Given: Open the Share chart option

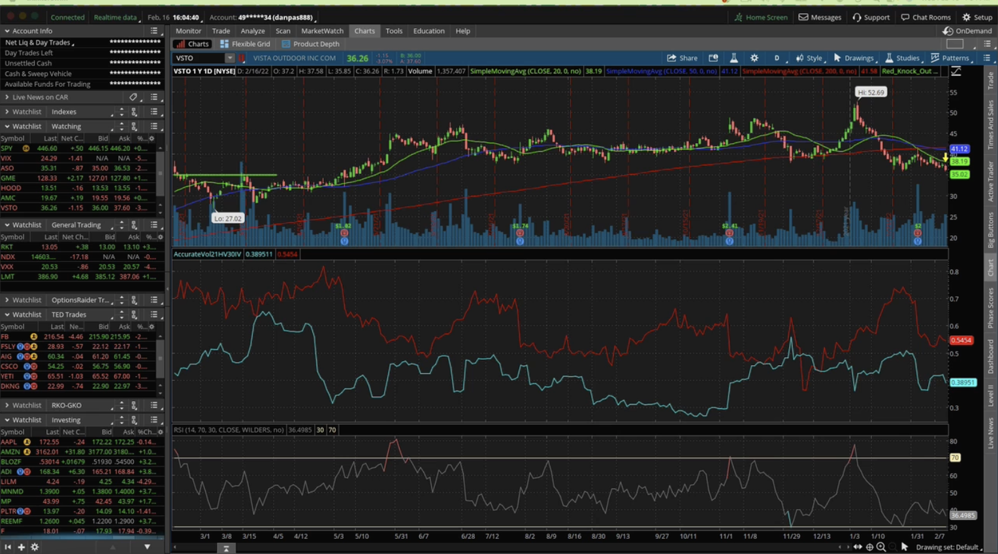Looking at the screenshot, I should click(682, 58).
